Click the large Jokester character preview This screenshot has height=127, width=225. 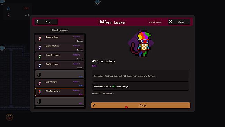tap(141, 43)
